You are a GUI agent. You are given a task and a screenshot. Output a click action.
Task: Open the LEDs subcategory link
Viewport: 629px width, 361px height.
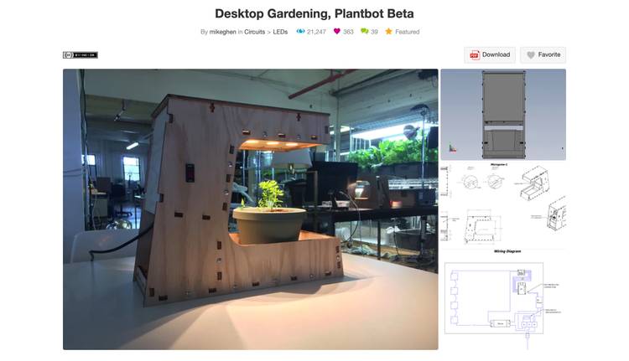coord(280,32)
